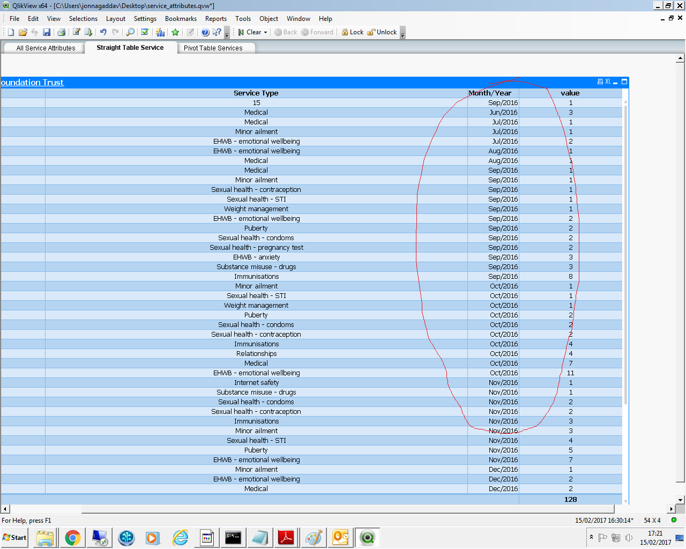Image resolution: width=686 pixels, height=549 pixels.
Task: Click the QlikView taskbar icon
Action: point(368,538)
